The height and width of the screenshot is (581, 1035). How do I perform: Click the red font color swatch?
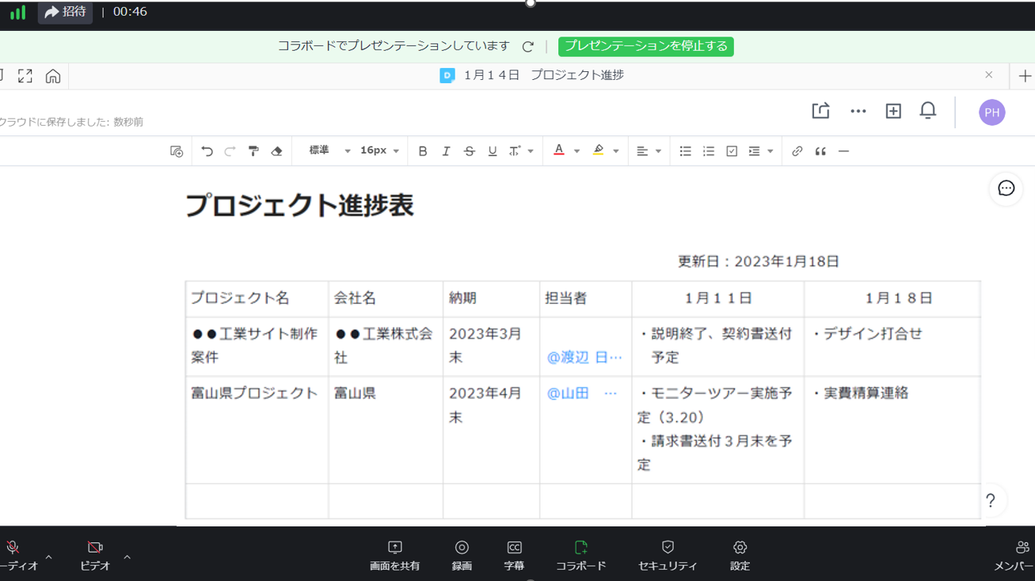[x=558, y=150]
